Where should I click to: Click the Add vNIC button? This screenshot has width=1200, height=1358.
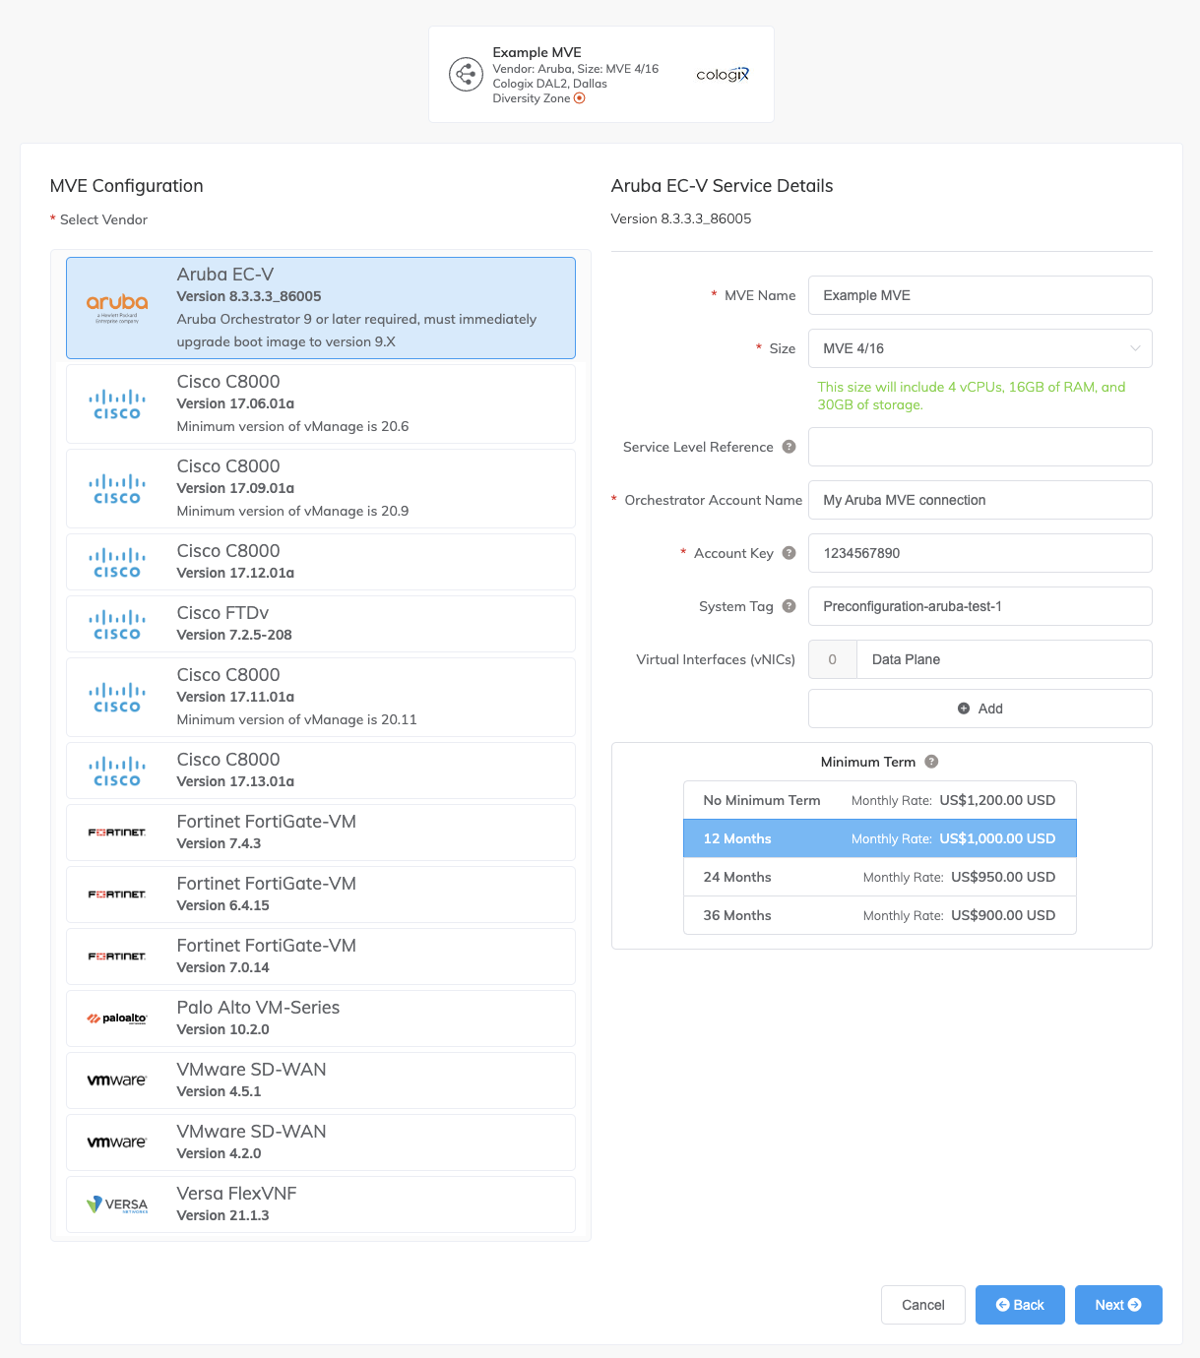(x=979, y=709)
